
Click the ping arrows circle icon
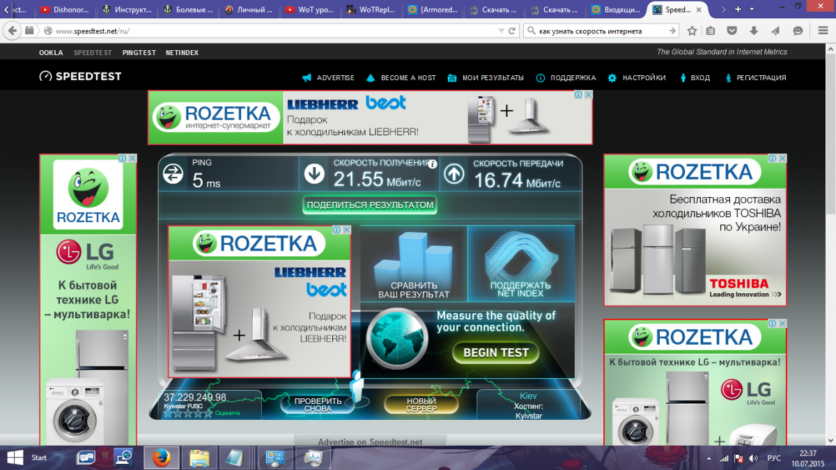tap(173, 173)
